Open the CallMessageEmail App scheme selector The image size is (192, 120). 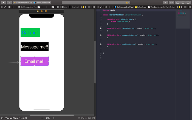pyautogui.click(x=23, y=2)
